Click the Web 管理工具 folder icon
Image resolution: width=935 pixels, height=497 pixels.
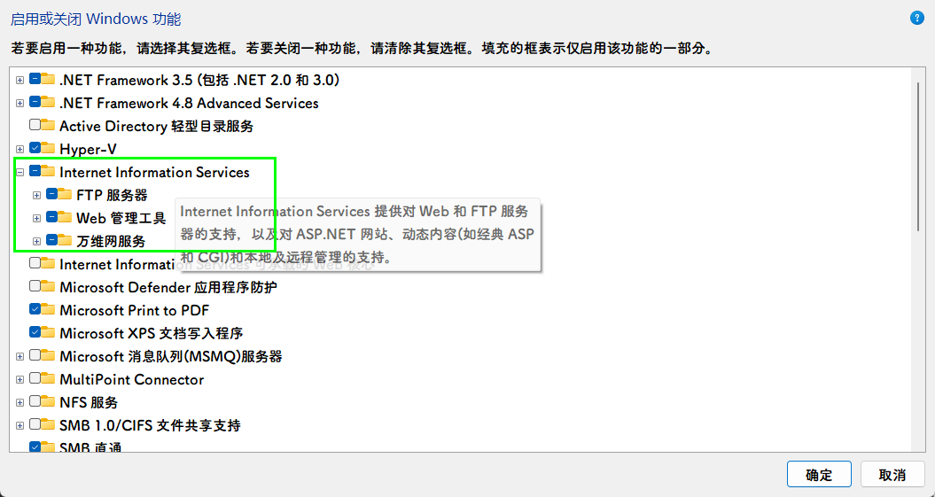coord(66,218)
